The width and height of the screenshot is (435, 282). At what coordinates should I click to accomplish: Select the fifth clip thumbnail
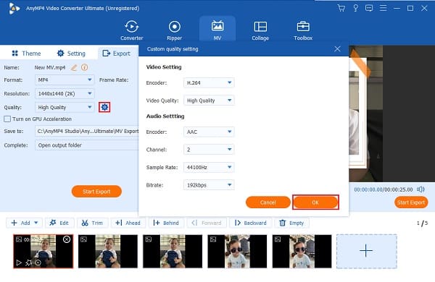click(302, 252)
